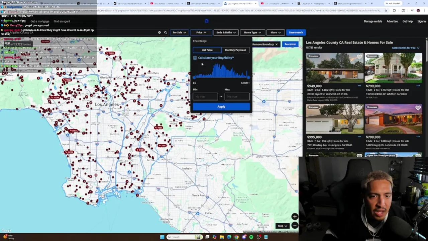The height and width of the screenshot is (241, 428).
Task: Open more options for $995,000 listing
Action: [x=359, y=137]
